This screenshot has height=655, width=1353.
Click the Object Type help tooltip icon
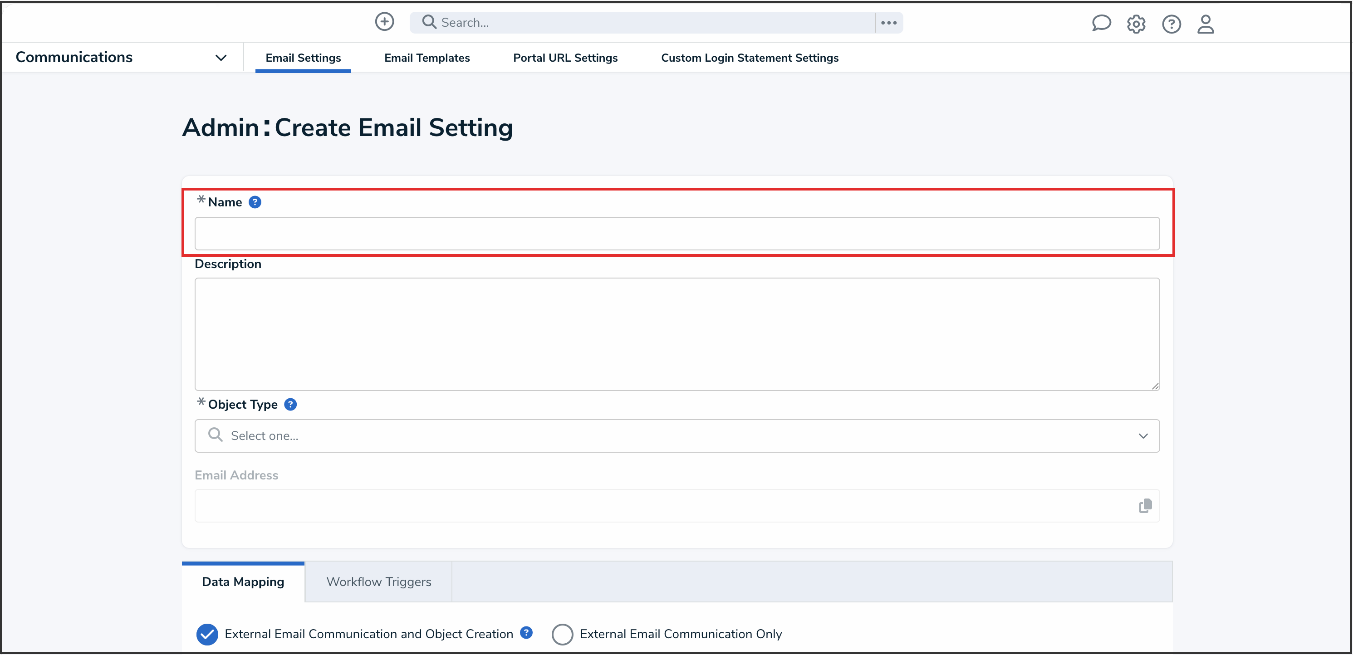pos(290,405)
